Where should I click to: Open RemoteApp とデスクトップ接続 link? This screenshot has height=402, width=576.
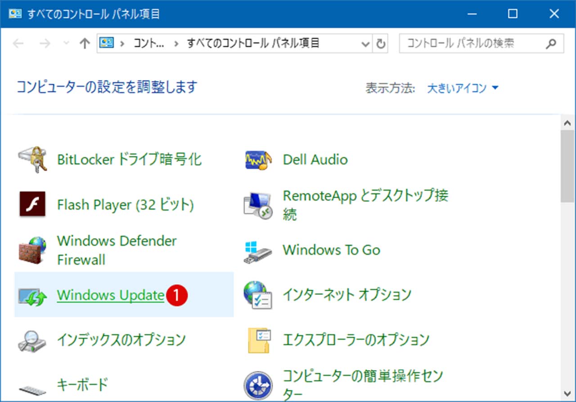click(x=365, y=205)
